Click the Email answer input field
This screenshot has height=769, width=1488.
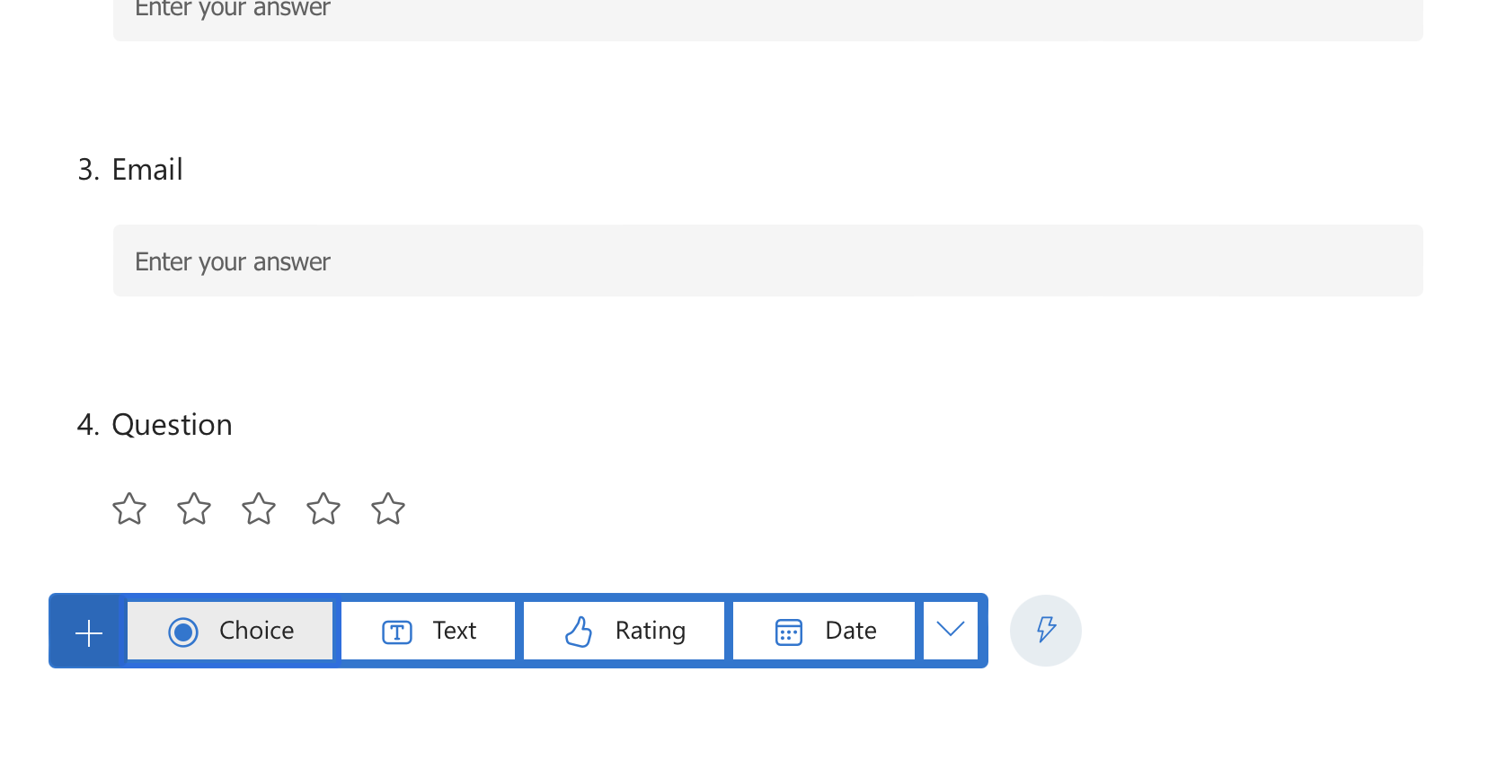[767, 261]
